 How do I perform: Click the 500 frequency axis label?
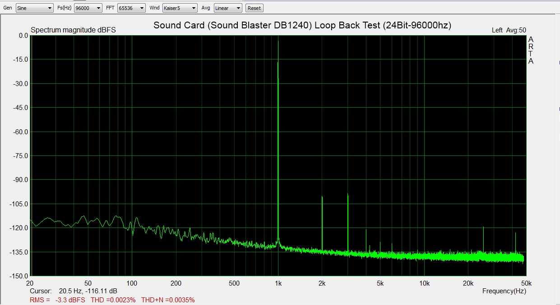234,283
